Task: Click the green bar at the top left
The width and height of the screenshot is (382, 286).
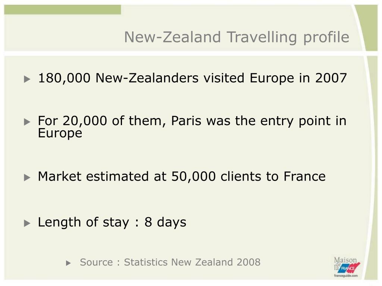Action: [63, 9]
